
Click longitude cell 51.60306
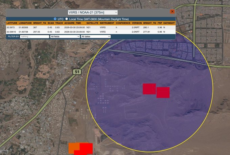[x=23, y=28]
